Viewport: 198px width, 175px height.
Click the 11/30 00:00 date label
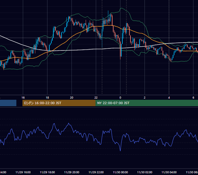click(x=120, y=172)
